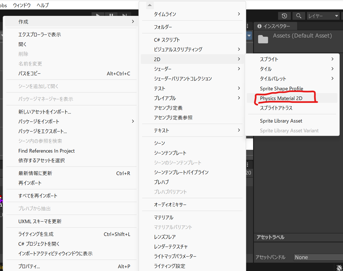Open the レイヤー layers dropdown
This screenshot has height=271, width=343.
323,16
